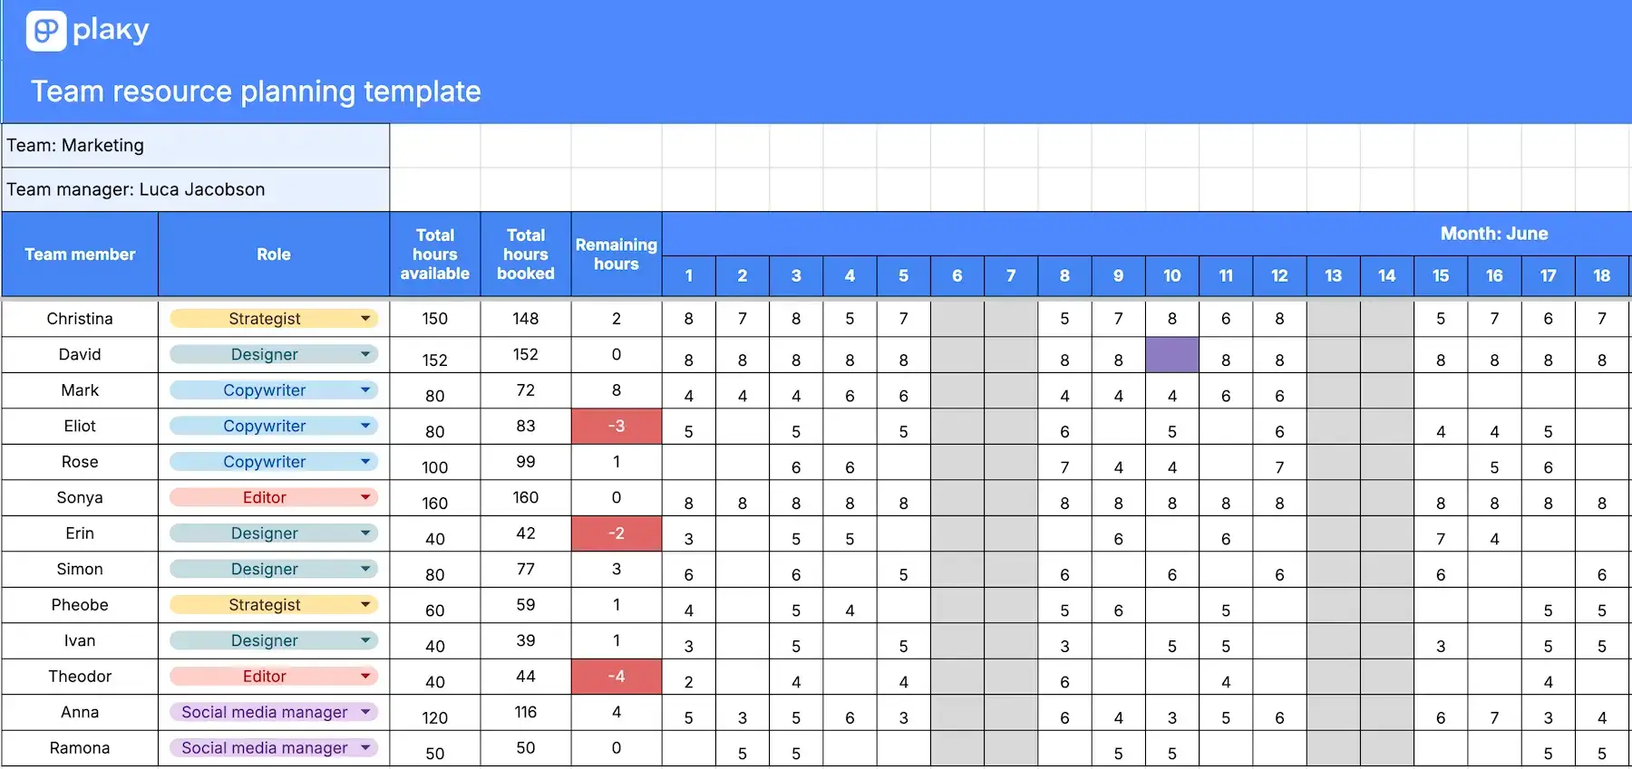The image size is (1632, 769).
Task: Expand David's Designer role dropdown arrow
Action: point(365,354)
